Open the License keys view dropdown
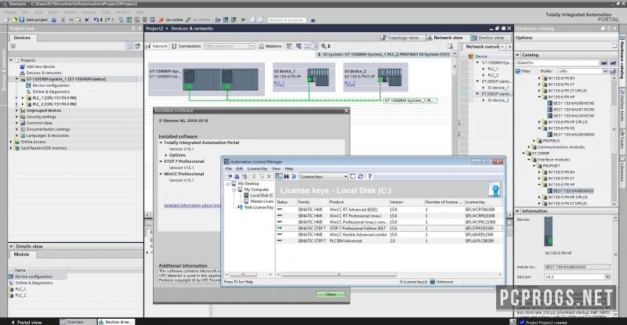Screen dimensions: 627x325 pyautogui.click(x=346, y=176)
